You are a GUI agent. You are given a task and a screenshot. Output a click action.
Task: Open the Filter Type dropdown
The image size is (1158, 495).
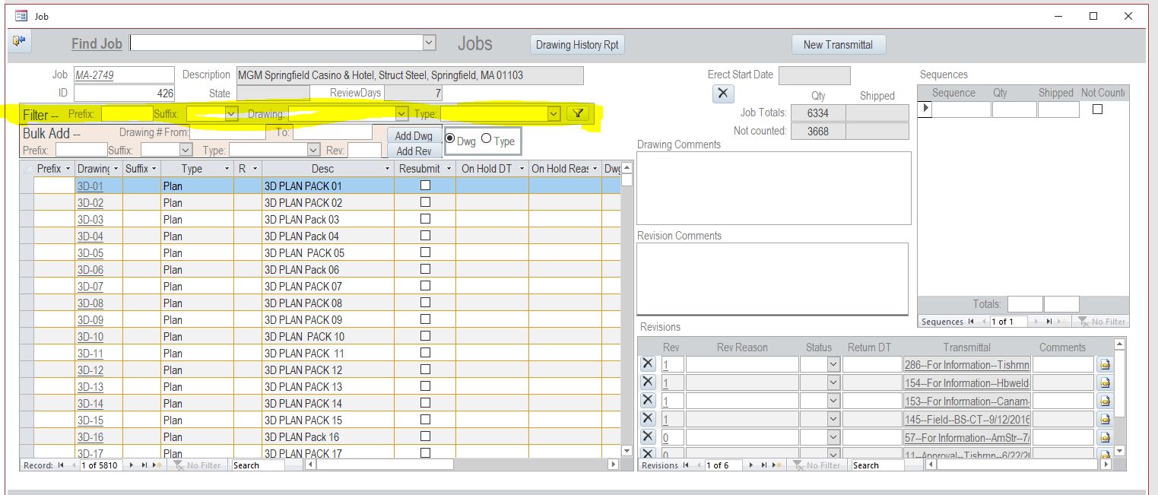click(554, 114)
